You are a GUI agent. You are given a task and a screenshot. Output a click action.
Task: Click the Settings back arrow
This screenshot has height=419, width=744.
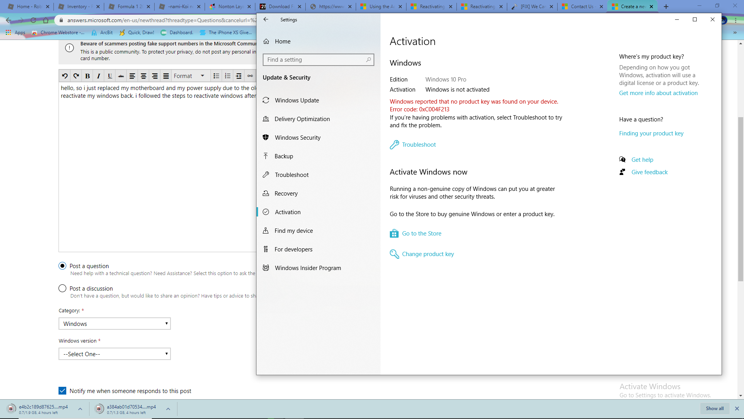[266, 19]
